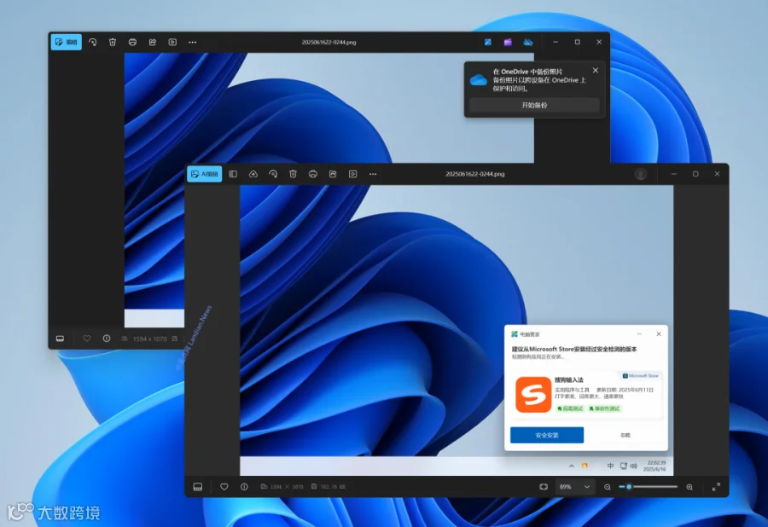Print the image from the front Photos window
Screen dimensions: 768x527
click(313, 174)
